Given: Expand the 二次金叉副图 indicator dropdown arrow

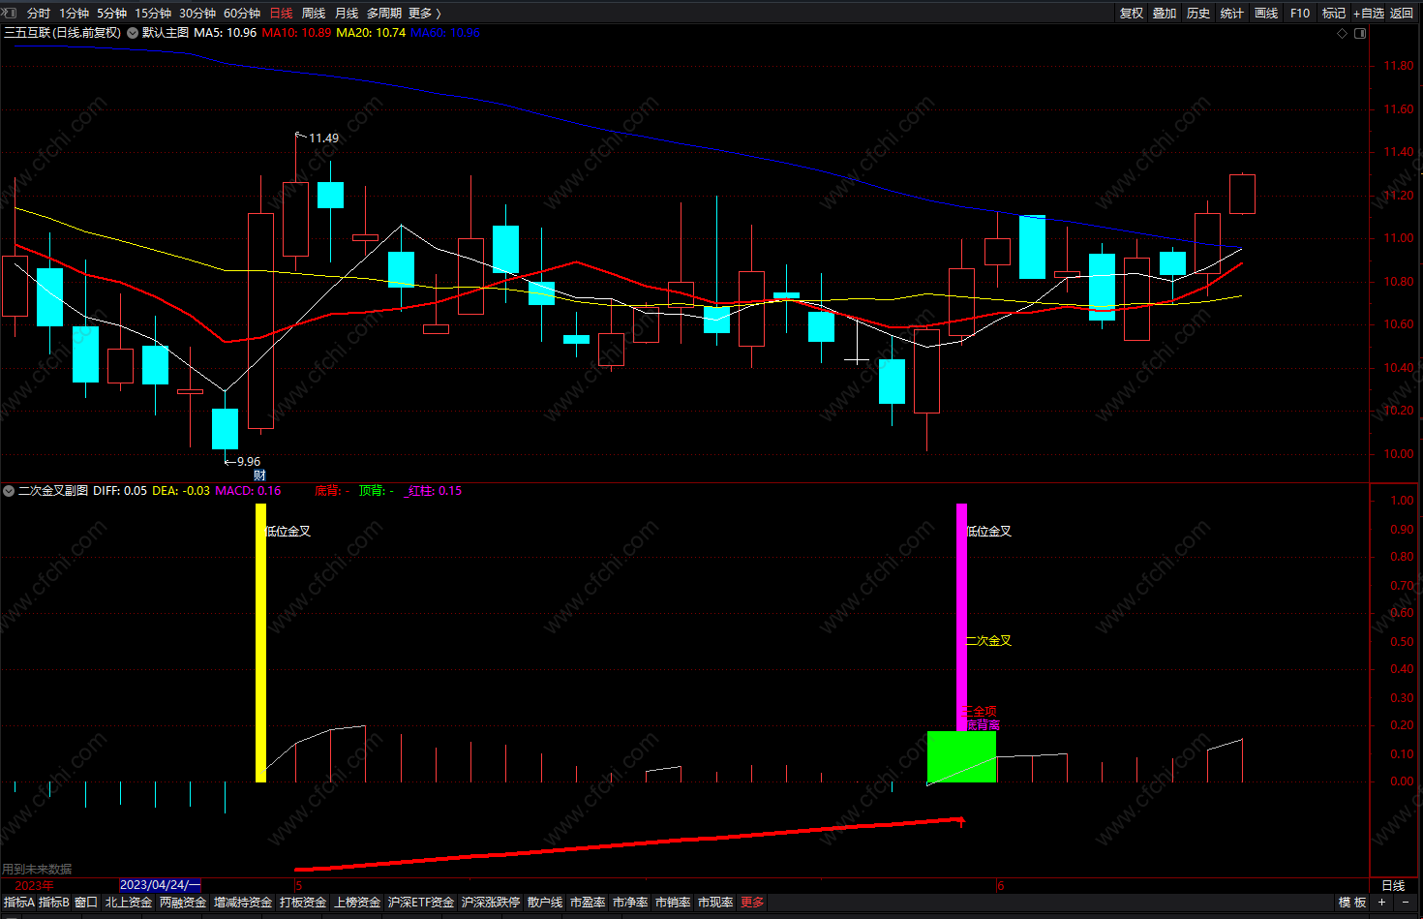Looking at the screenshot, I should pos(9,491).
